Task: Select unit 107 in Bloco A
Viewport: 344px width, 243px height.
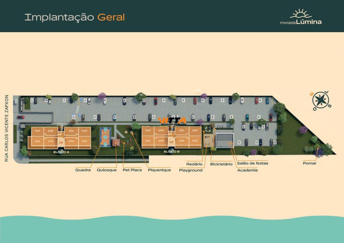Action: tap(38, 131)
